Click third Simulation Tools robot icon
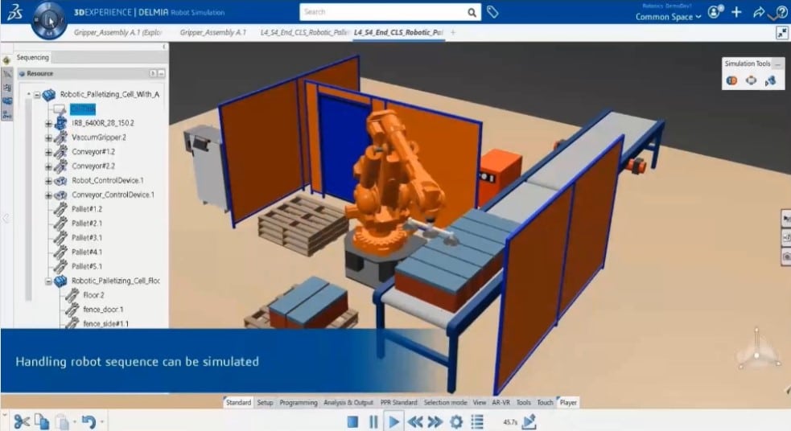This screenshot has width=791, height=431. click(x=770, y=80)
